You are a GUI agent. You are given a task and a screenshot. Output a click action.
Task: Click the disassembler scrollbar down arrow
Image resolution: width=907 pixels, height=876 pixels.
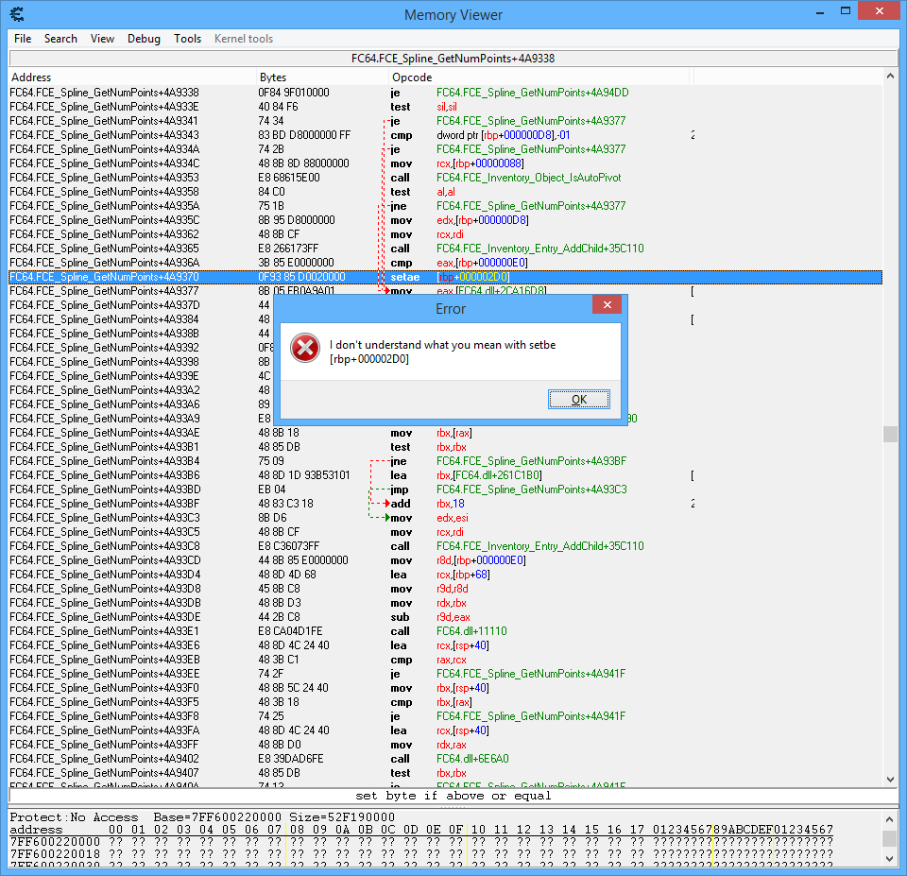click(890, 779)
